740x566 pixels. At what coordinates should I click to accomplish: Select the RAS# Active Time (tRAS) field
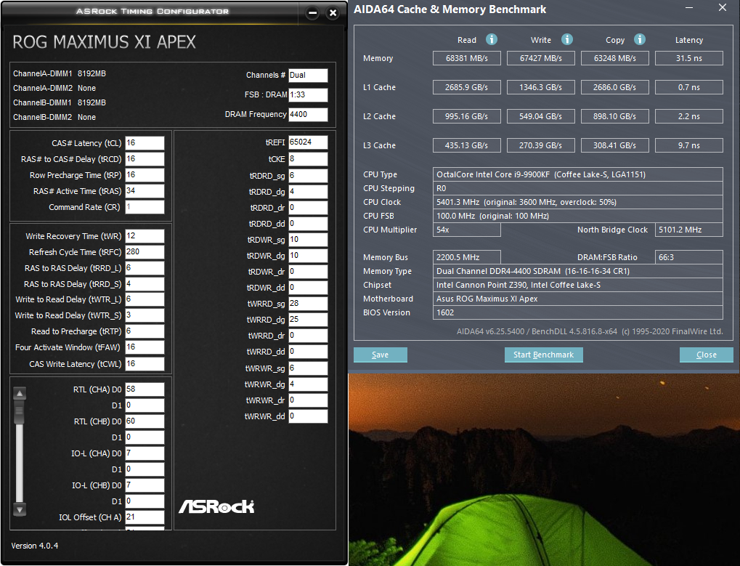145,191
